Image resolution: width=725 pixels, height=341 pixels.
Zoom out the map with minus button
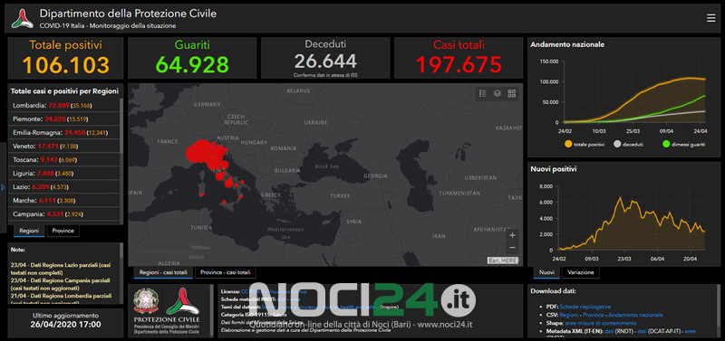tap(512, 247)
